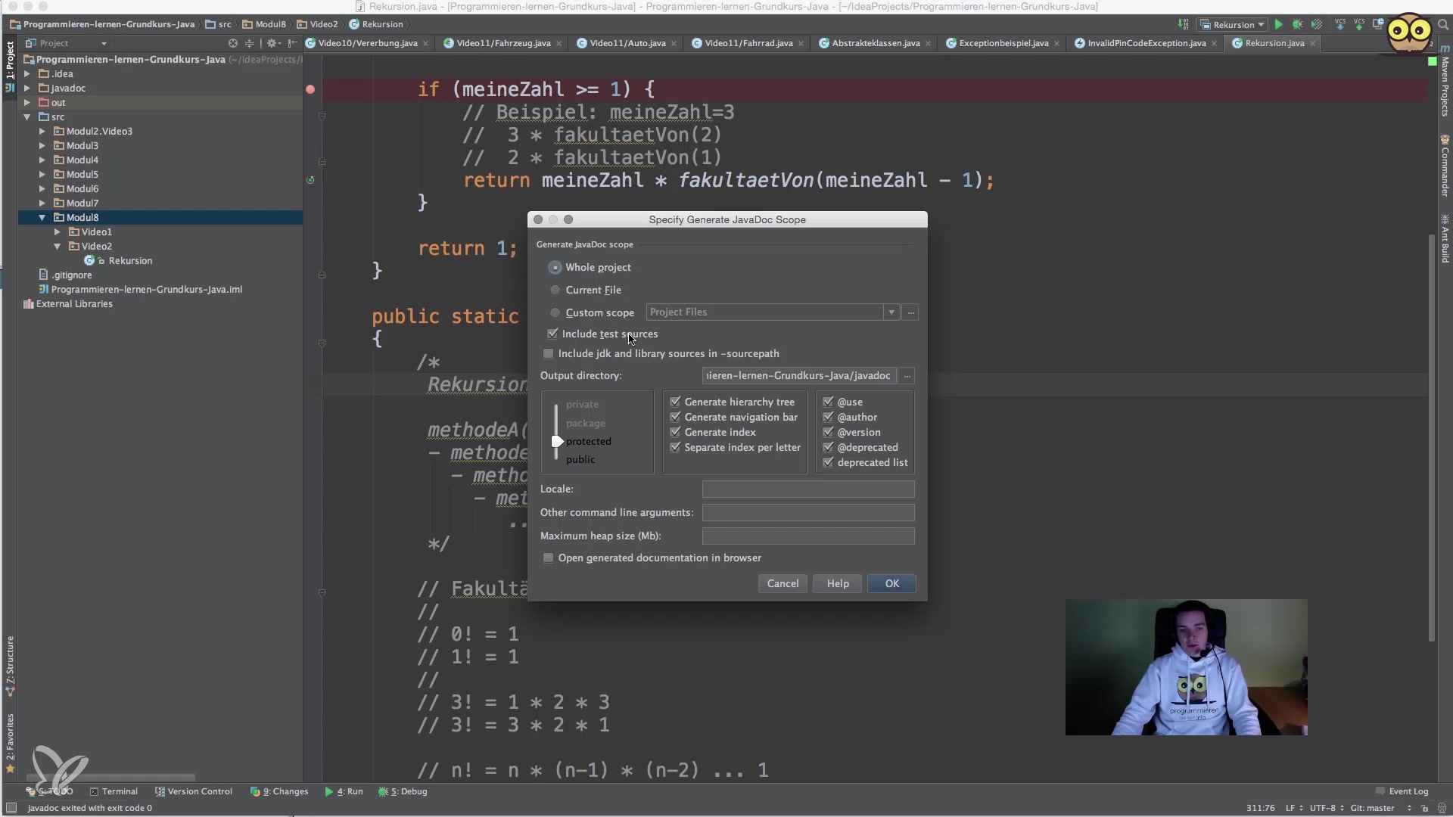Uncheck Generate hierarchy tree option
The width and height of the screenshot is (1453, 817).
[675, 402]
